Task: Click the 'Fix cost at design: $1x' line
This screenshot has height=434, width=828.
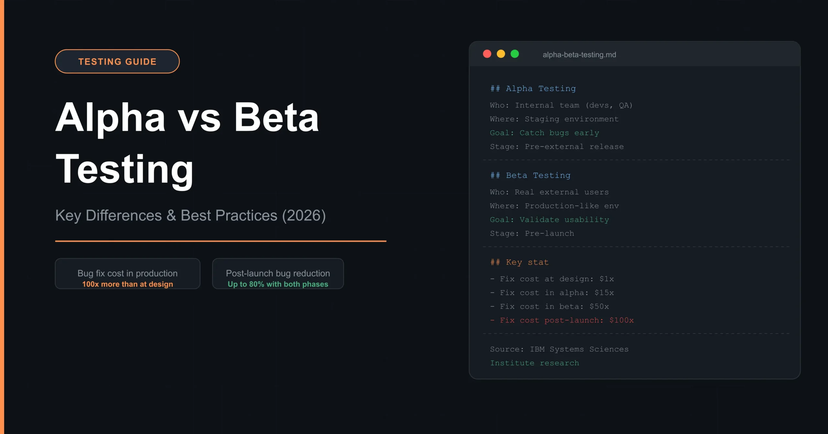Action: [x=552, y=279]
